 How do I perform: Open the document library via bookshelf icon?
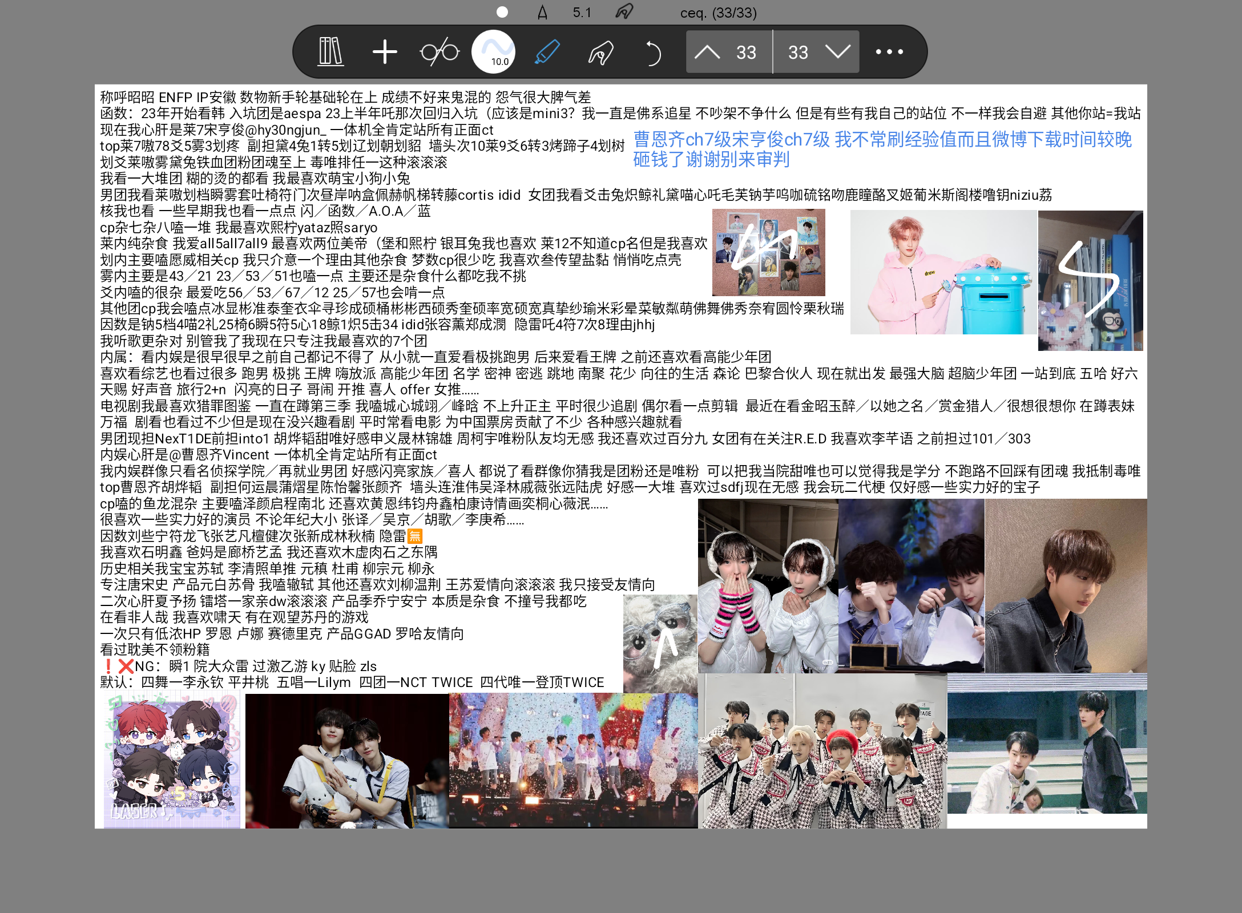[x=331, y=52]
